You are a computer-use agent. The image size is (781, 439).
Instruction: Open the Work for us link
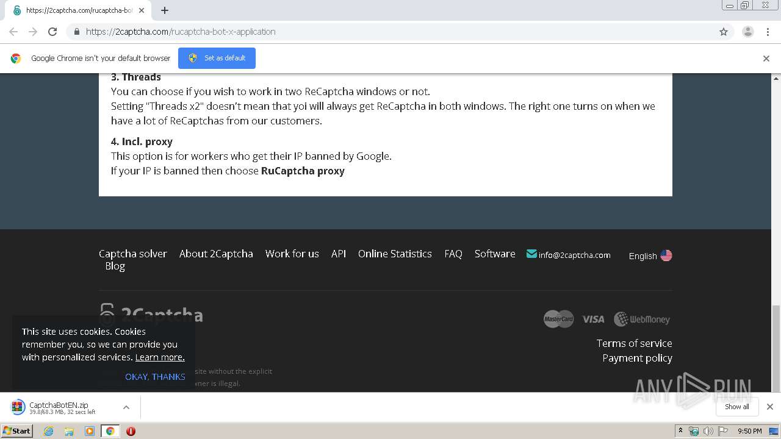292,254
